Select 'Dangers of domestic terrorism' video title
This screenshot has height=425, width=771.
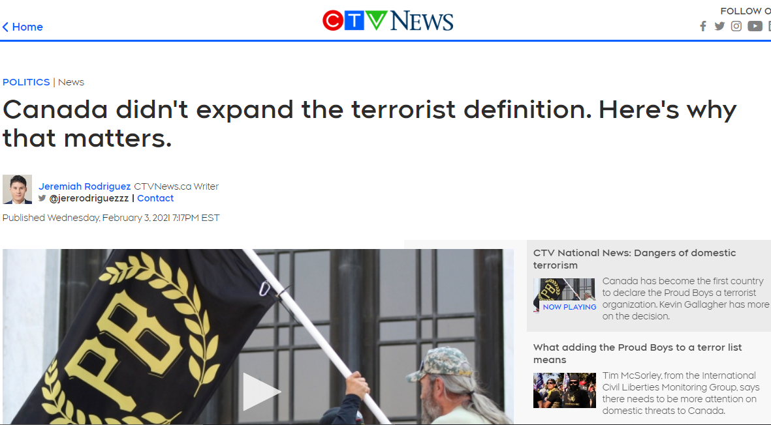tap(635, 259)
